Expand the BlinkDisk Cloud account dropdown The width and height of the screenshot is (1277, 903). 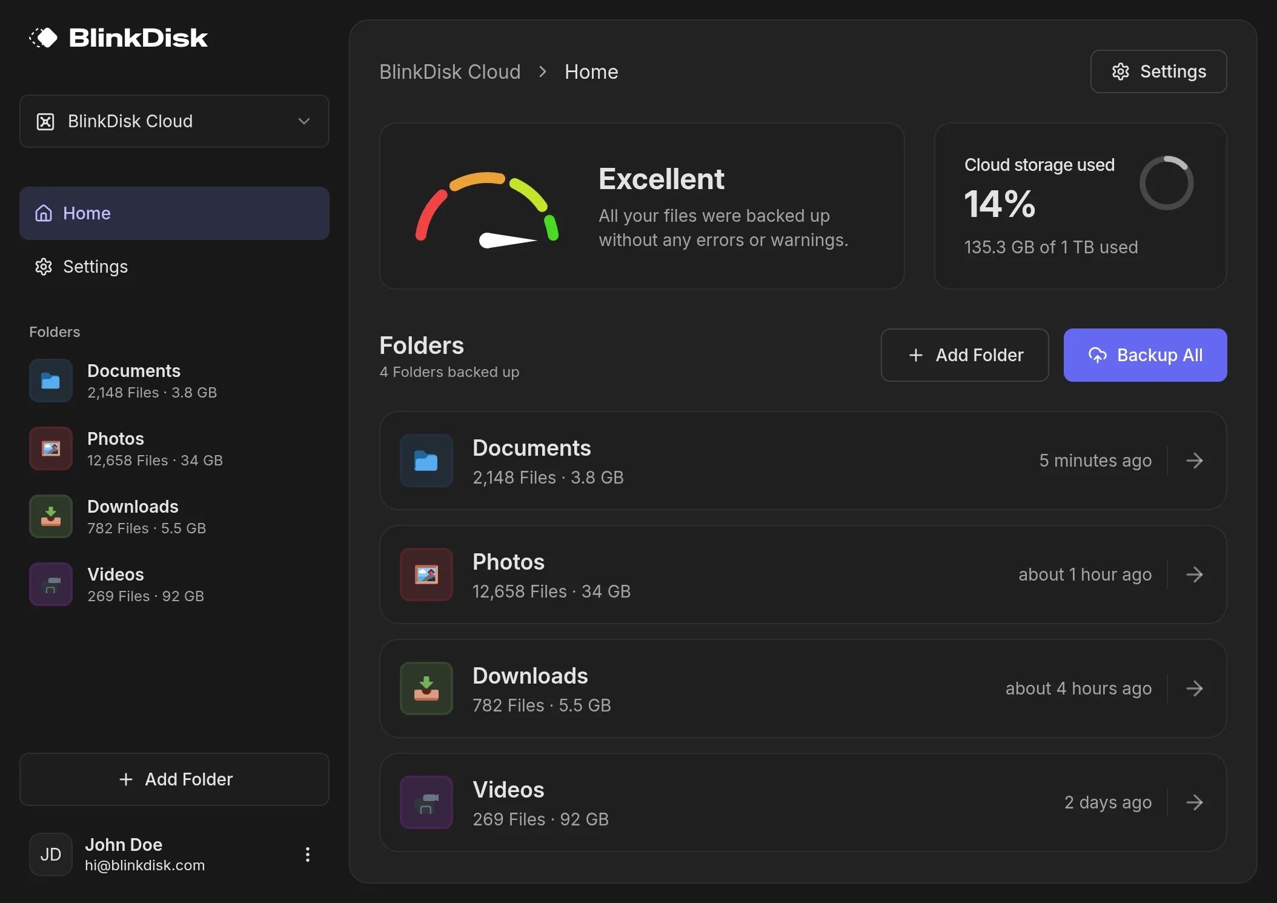[303, 121]
